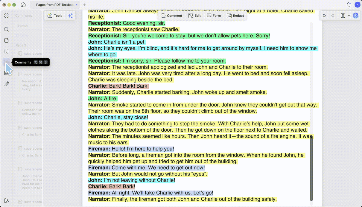The image size is (362, 207).
Task: Switch to Edit mode
Action: (194, 16)
